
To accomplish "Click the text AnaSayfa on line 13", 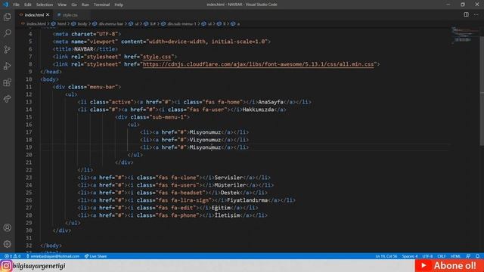I will pos(271,102).
